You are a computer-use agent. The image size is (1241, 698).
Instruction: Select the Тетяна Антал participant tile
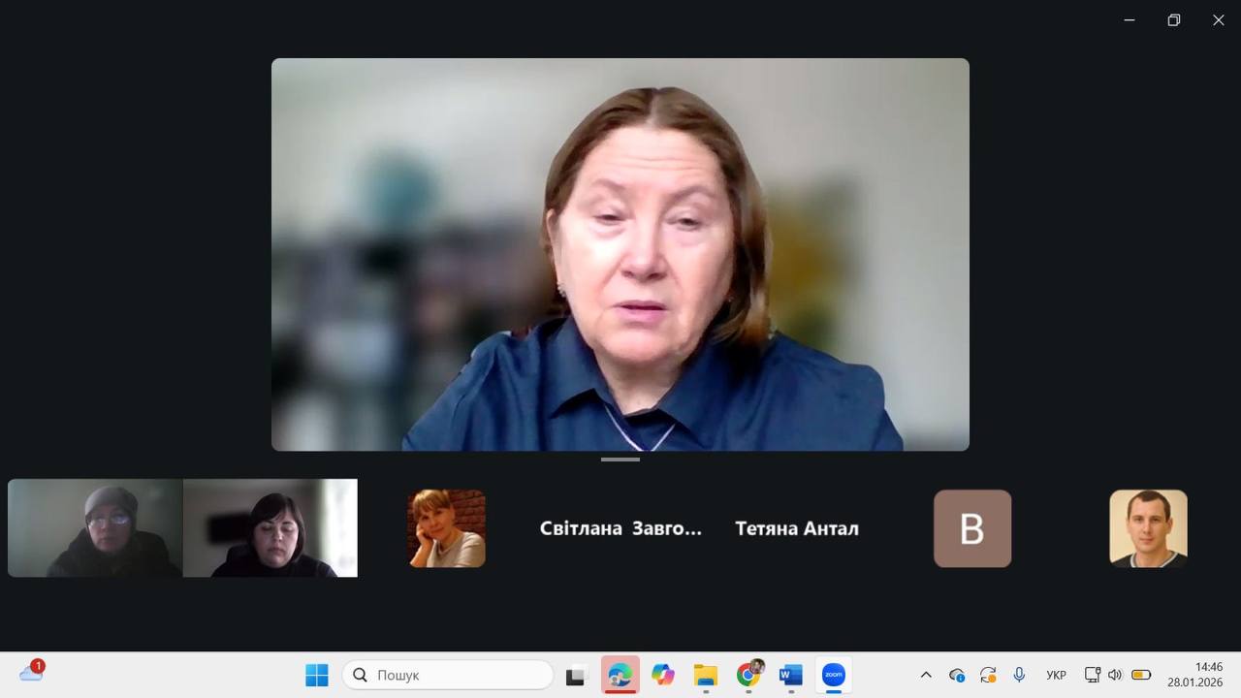(797, 528)
